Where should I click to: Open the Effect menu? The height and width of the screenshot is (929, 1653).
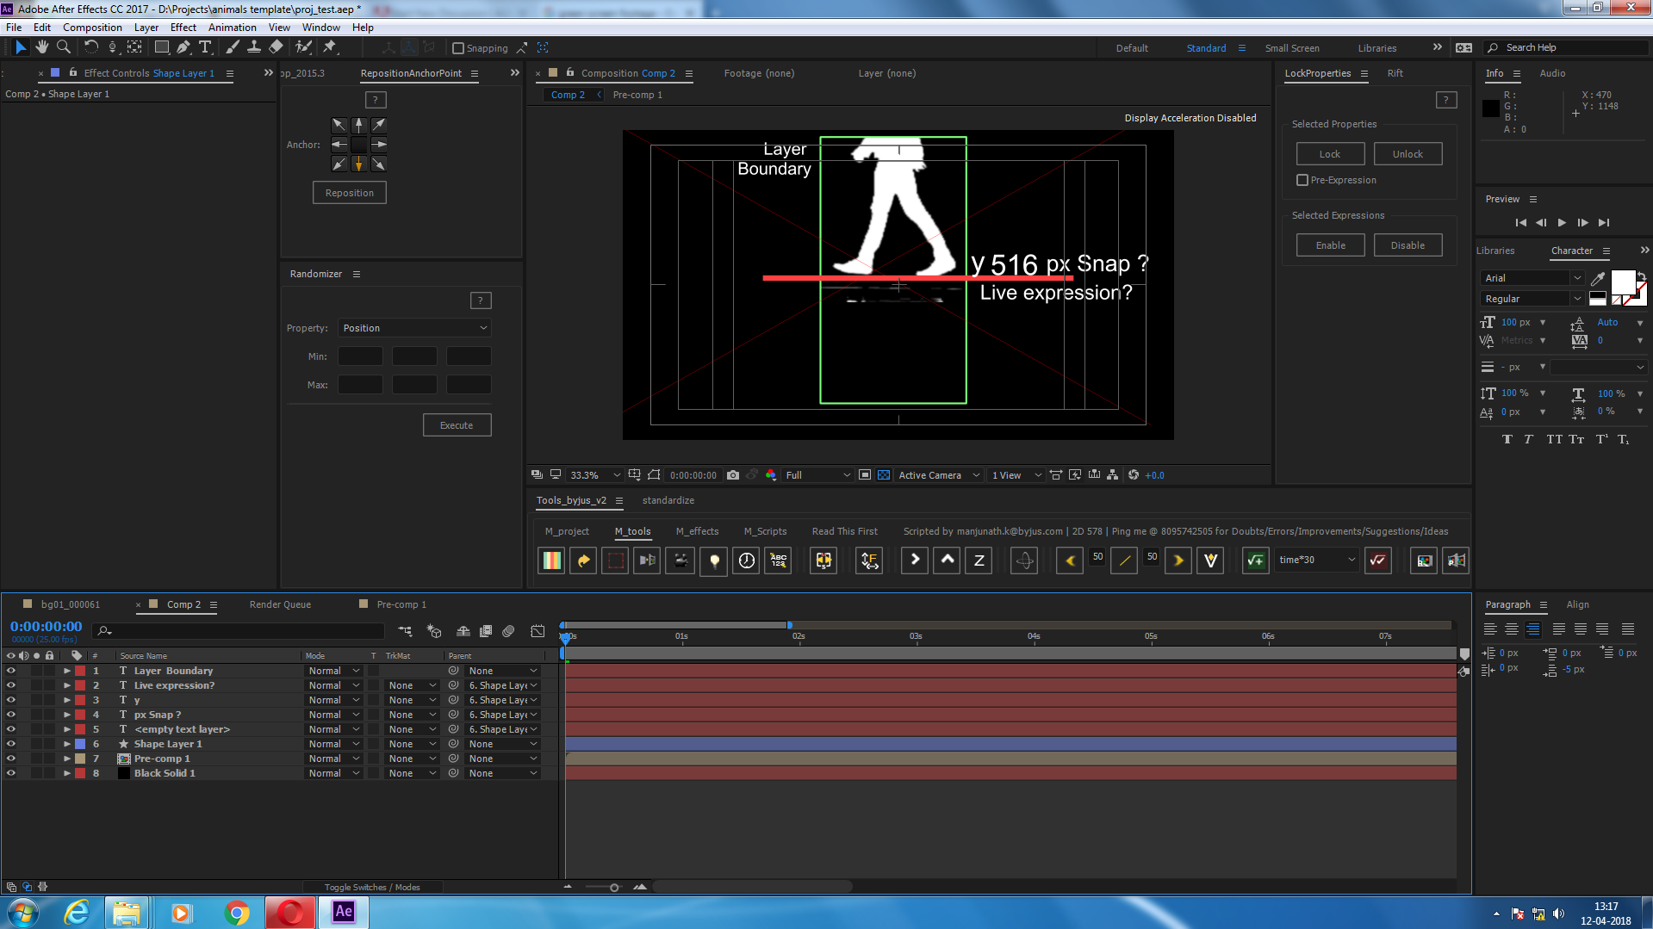point(183,28)
